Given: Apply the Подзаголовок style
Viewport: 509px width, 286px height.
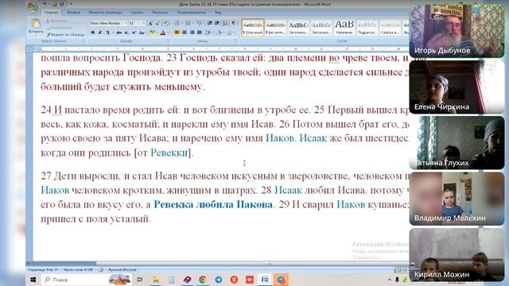Looking at the screenshot, I should (x=367, y=28).
